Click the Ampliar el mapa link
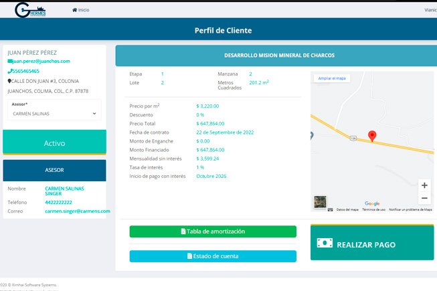The image size is (437, 291). (332, 78)
